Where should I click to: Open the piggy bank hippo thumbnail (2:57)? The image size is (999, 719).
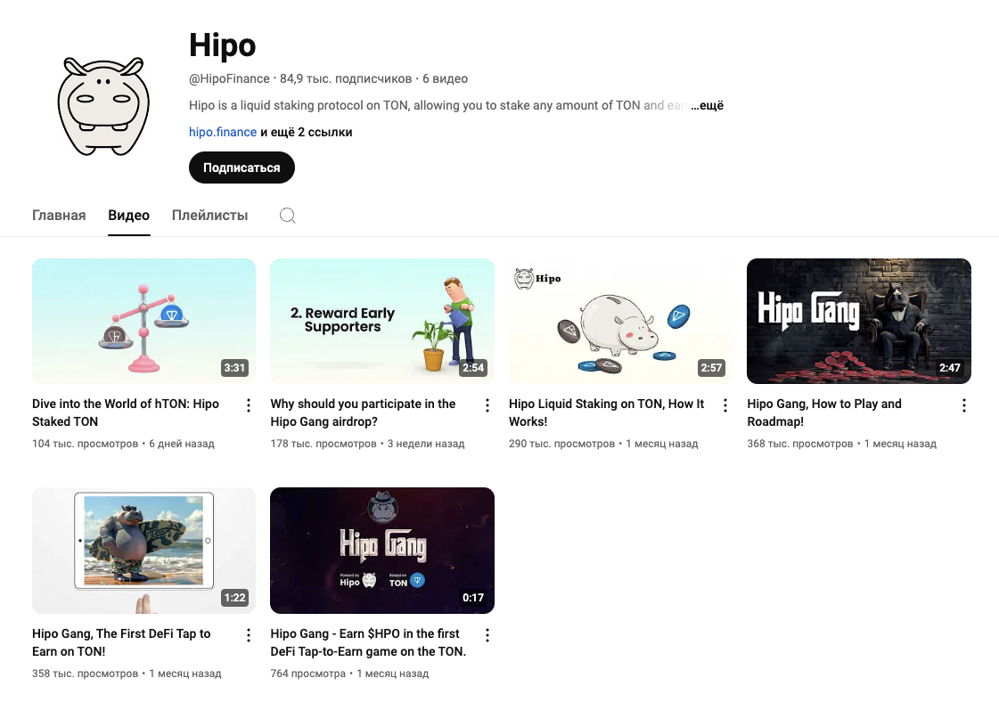[x=620, y=321]
